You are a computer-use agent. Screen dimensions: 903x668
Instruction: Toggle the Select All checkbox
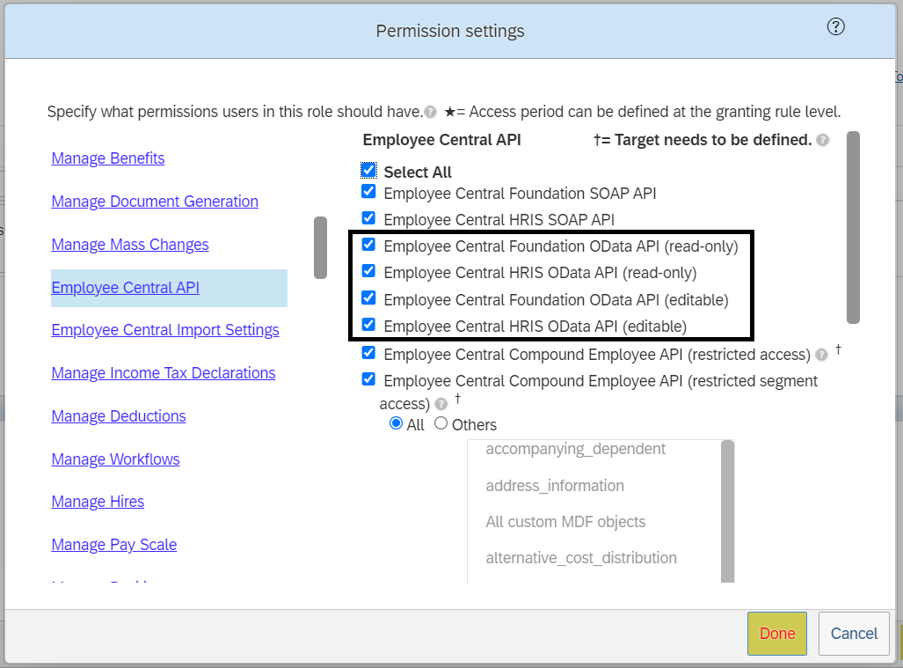pos(368,171)
